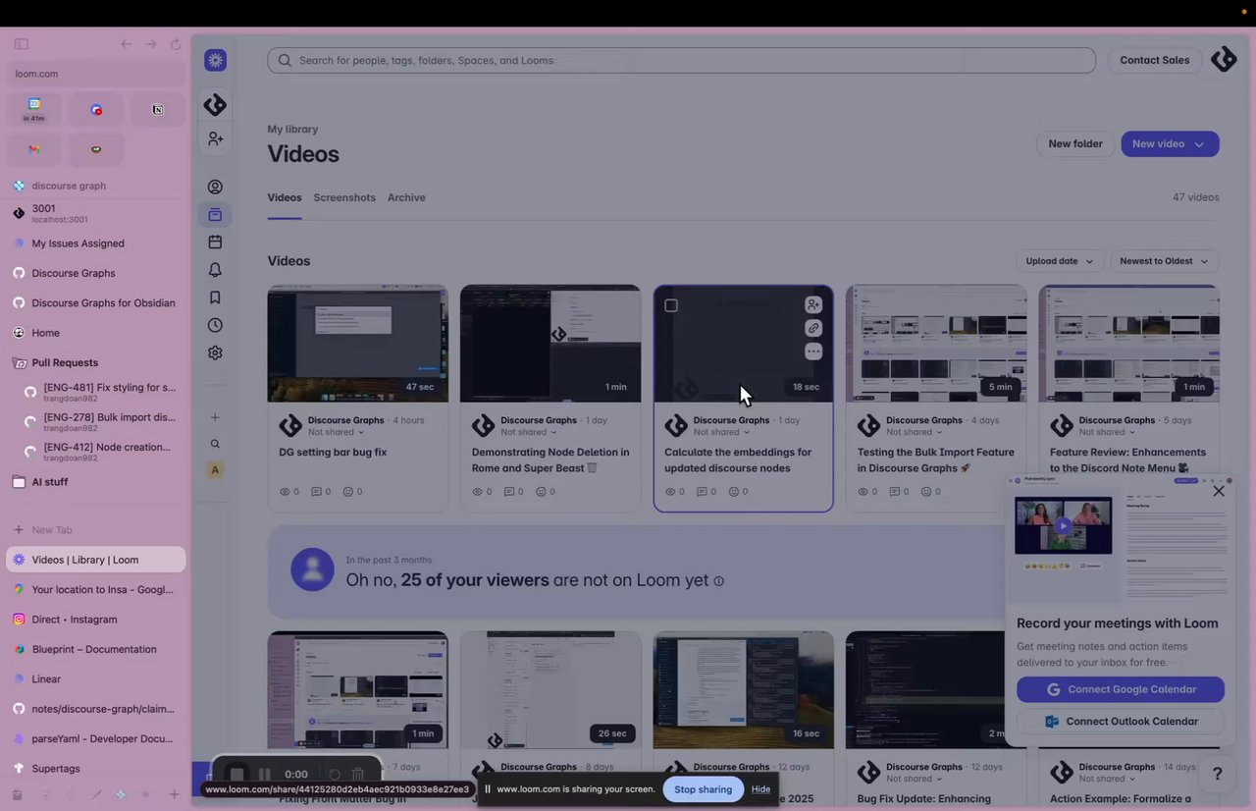Click the share icon on the embeddings video
Screen dimensions: 1256x811
click(x=813, y=305)
